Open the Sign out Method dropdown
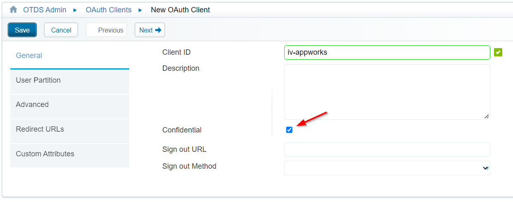The image size is (513, 202). (x=387, y=168)
